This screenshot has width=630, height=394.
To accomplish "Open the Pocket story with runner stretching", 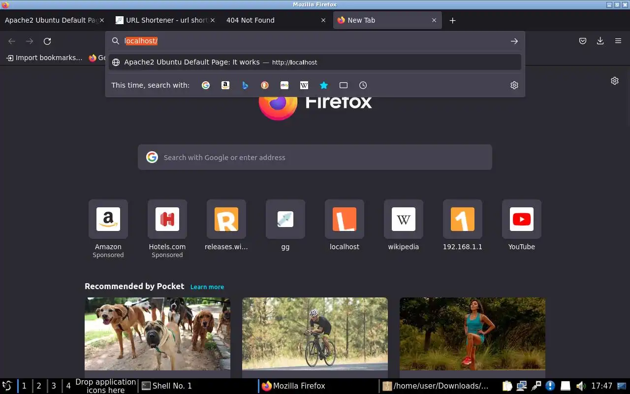I will click(472, 334).
